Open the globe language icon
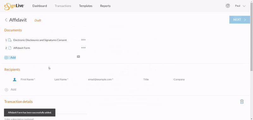The image size is (253, 120). [x=228, y=6]
